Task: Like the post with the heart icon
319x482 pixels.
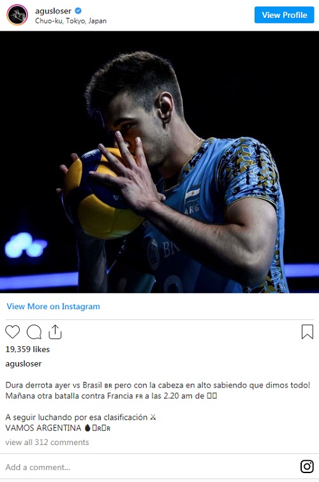Action: click(12, 332)
